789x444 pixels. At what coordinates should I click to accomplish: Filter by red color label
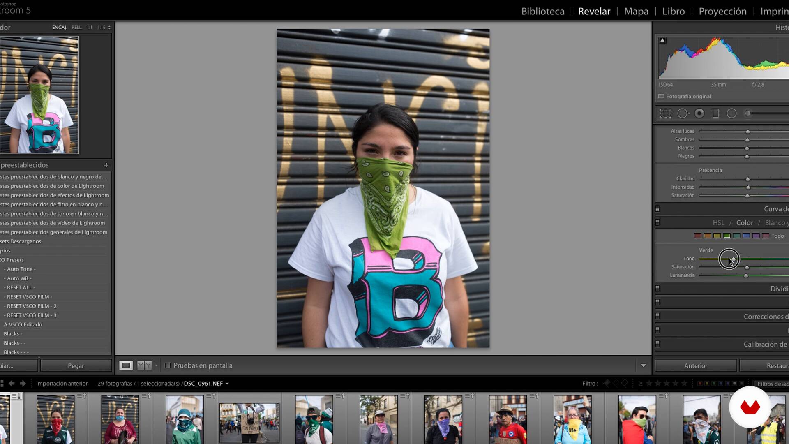point(700,384)
